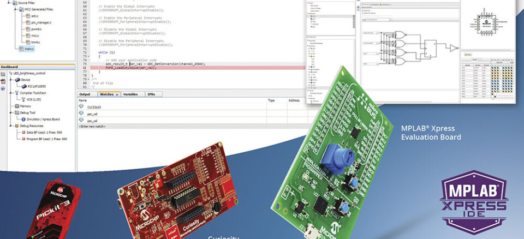Click the topmost Dashboard side toolbar icon
The image size is (524, 239).
click(3, 74)
